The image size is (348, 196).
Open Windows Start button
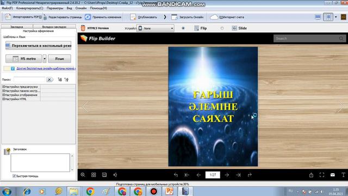tap(7, 191)
